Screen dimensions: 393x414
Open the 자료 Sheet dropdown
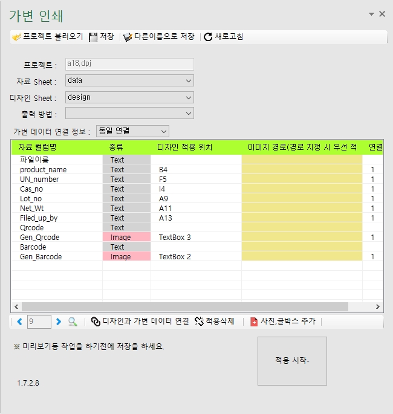189,80
